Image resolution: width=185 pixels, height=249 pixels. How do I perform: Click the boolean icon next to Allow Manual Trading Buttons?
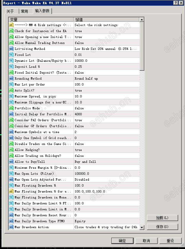click(11, 43)
